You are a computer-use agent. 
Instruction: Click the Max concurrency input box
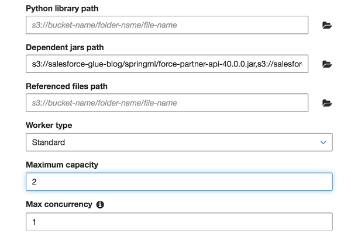click(179, 222)
